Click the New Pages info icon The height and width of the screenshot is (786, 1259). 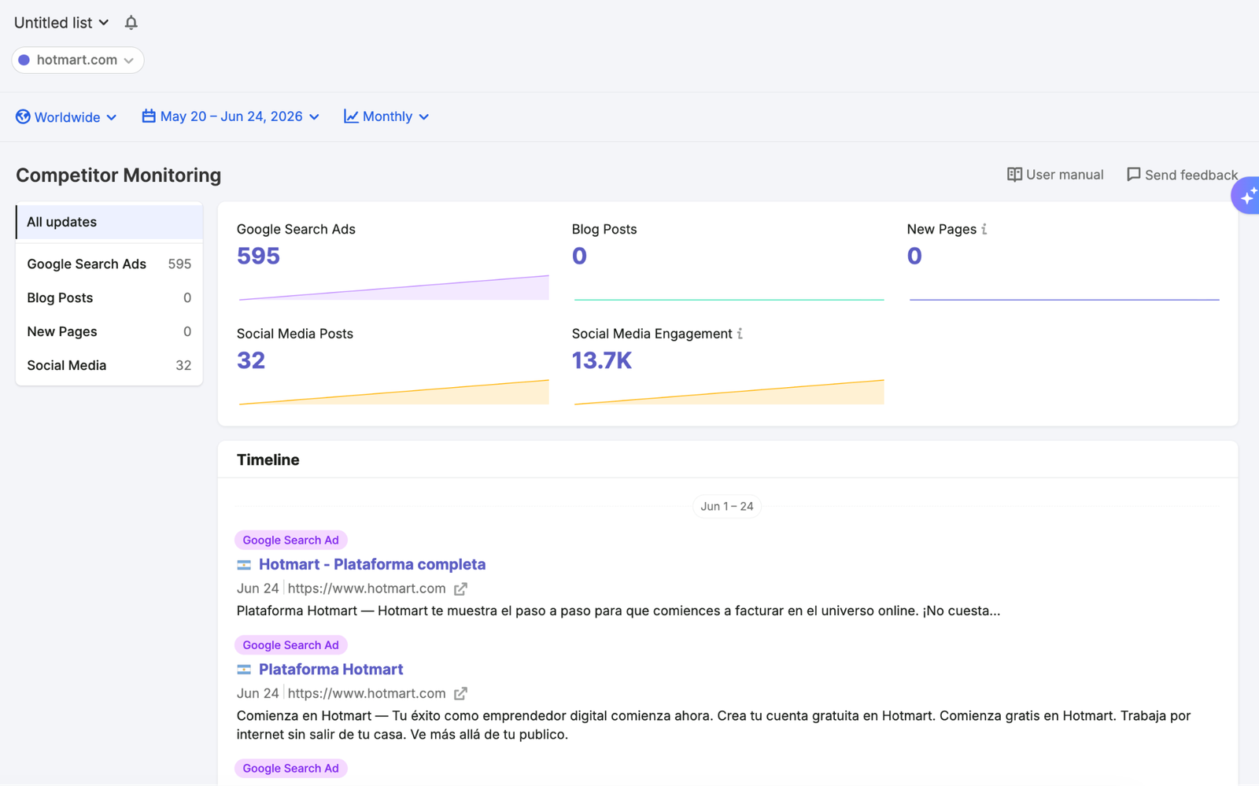(984, 229)
